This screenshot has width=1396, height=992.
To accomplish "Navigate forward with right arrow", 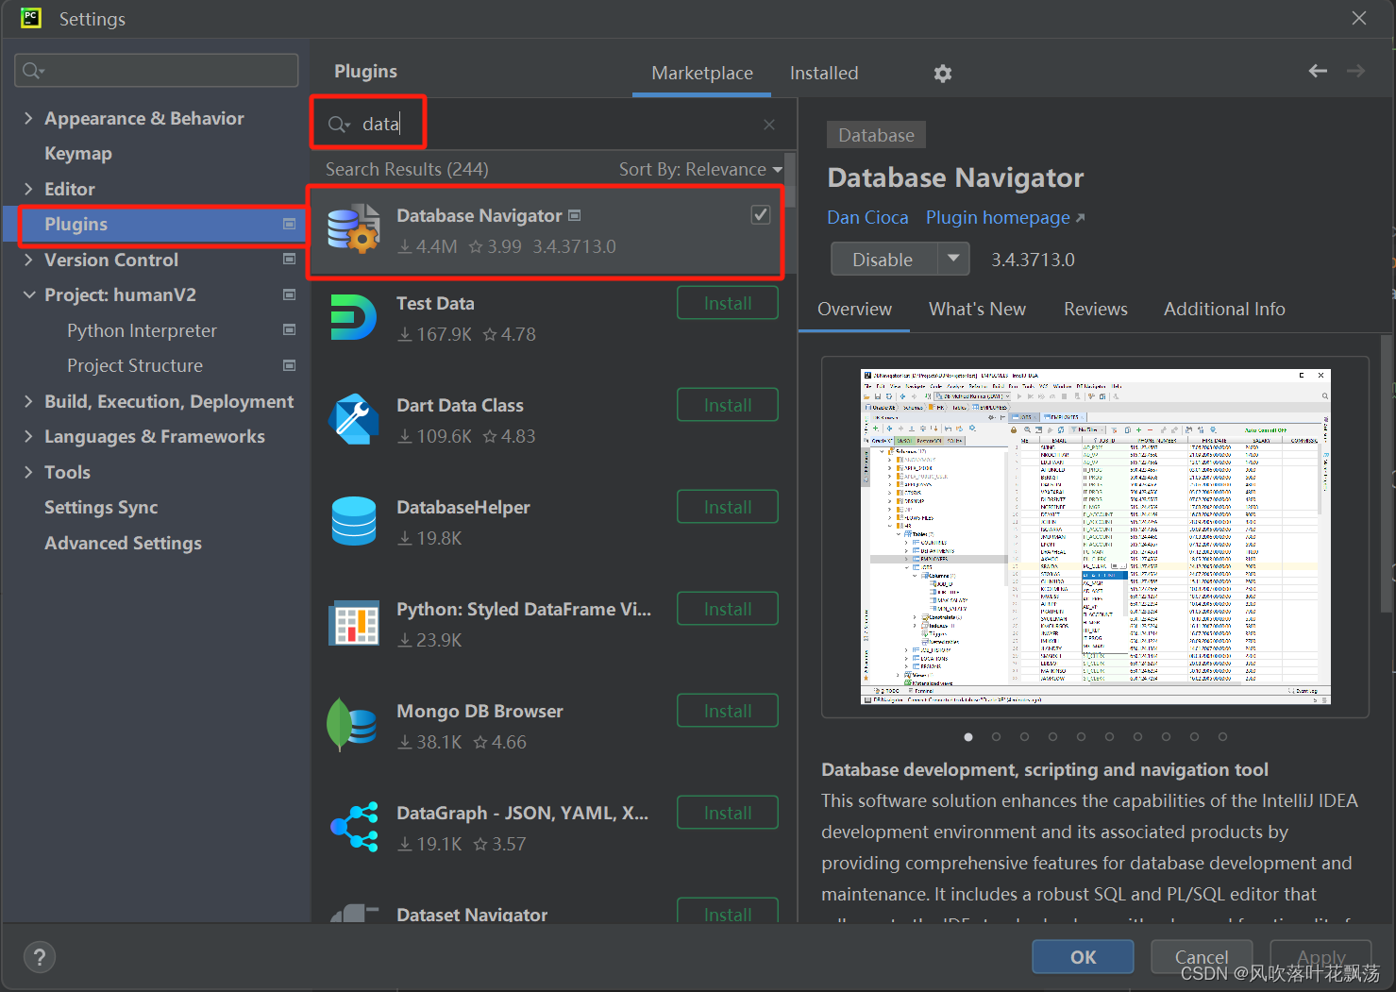I will 1355,71.
